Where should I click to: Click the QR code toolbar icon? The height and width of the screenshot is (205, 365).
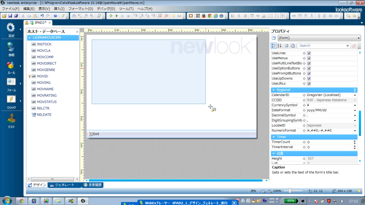[x=198, y=16]
